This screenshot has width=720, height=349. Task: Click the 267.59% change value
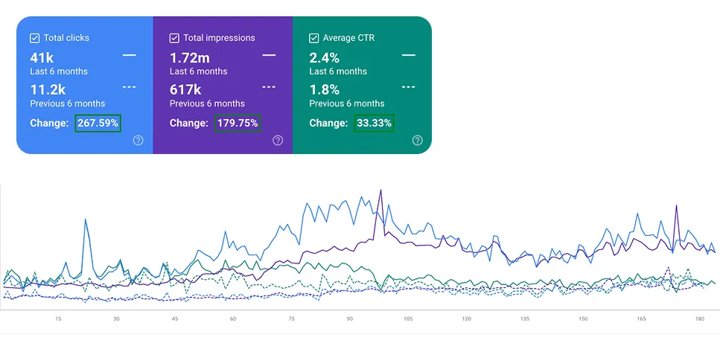(98, 124)
